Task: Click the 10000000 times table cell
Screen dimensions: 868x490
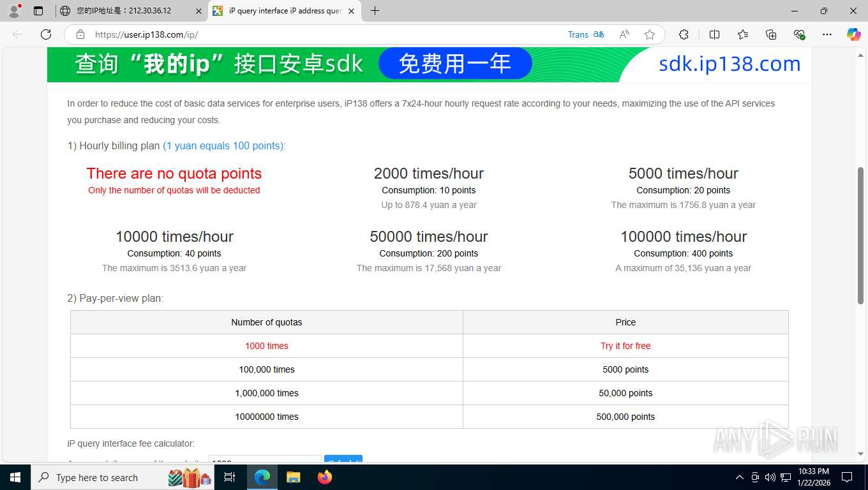Action: tap(267, 417)
